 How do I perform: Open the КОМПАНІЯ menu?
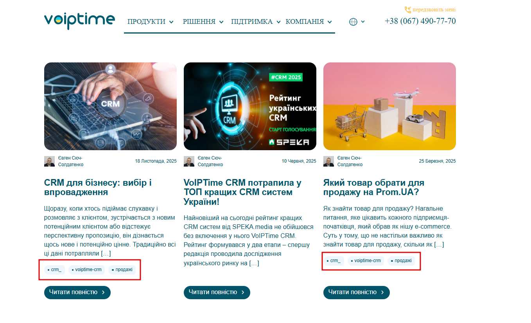point(309,21)
